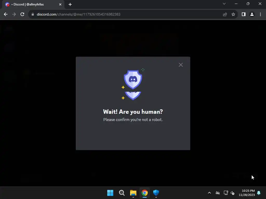
Task: Open the Windows Start menu
Action: pyautogui.click(x=110, y=193)
